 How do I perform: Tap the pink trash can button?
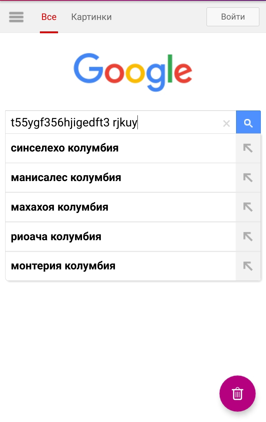coord(238,393)
